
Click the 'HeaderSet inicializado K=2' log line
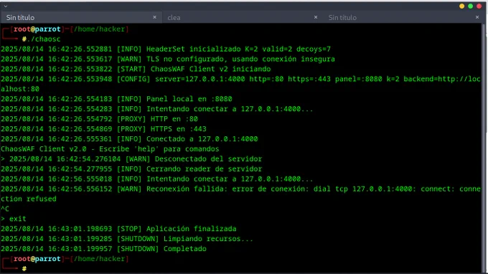[166, 49]
